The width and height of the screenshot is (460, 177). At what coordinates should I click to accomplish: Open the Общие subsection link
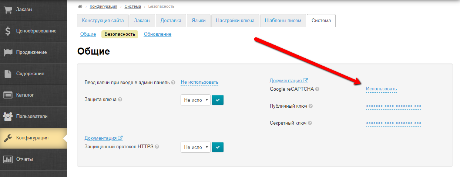coord(88,34)
